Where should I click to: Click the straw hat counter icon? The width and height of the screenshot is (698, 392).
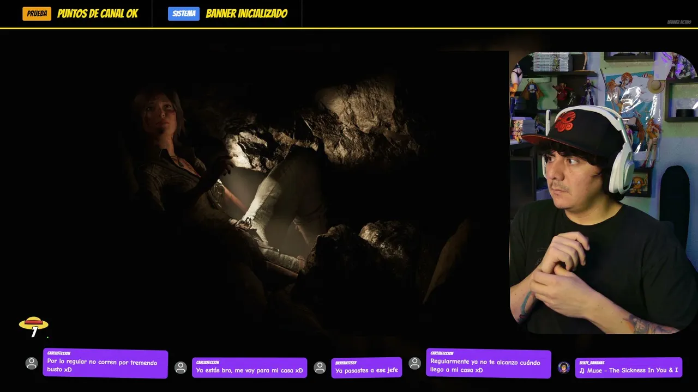(34, 326)
